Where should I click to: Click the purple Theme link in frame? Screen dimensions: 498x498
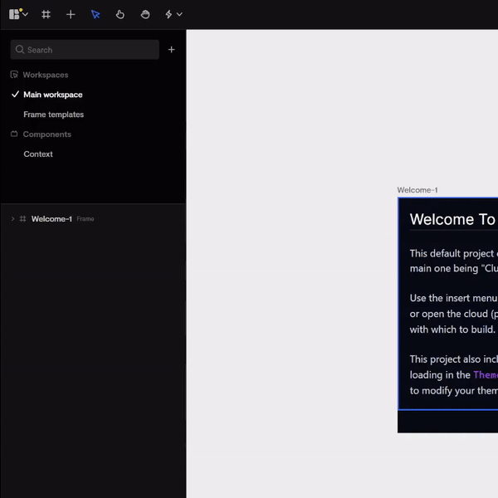click(486, 375)
